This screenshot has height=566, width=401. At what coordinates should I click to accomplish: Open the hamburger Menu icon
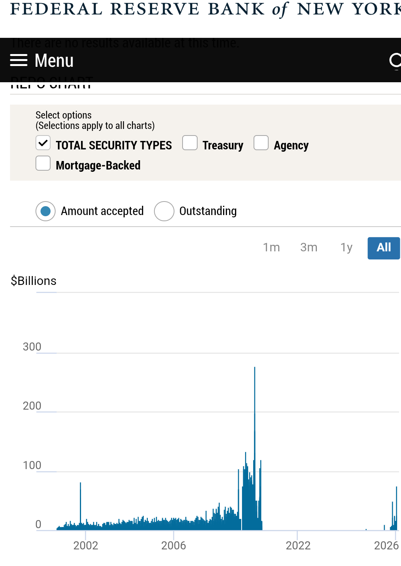pyautogui.click(x=19, y=61)
